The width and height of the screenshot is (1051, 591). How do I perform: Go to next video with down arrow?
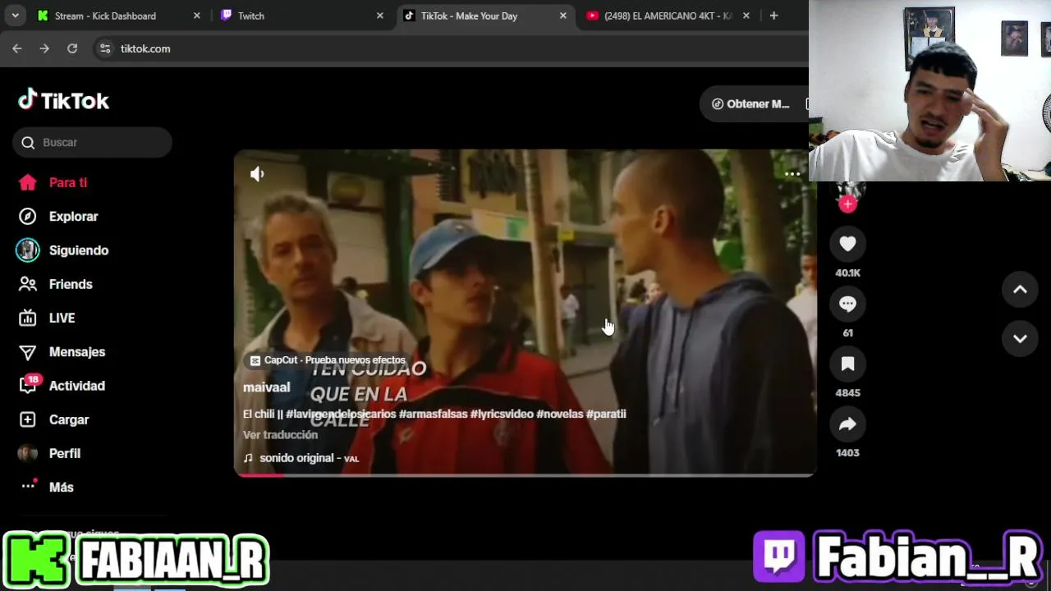point(1020,338)
